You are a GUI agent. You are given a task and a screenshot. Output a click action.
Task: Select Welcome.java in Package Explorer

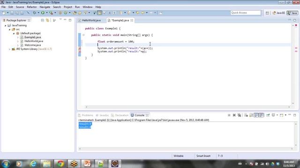point(32,45)
